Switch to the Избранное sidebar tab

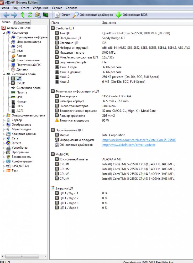[22, 22]
